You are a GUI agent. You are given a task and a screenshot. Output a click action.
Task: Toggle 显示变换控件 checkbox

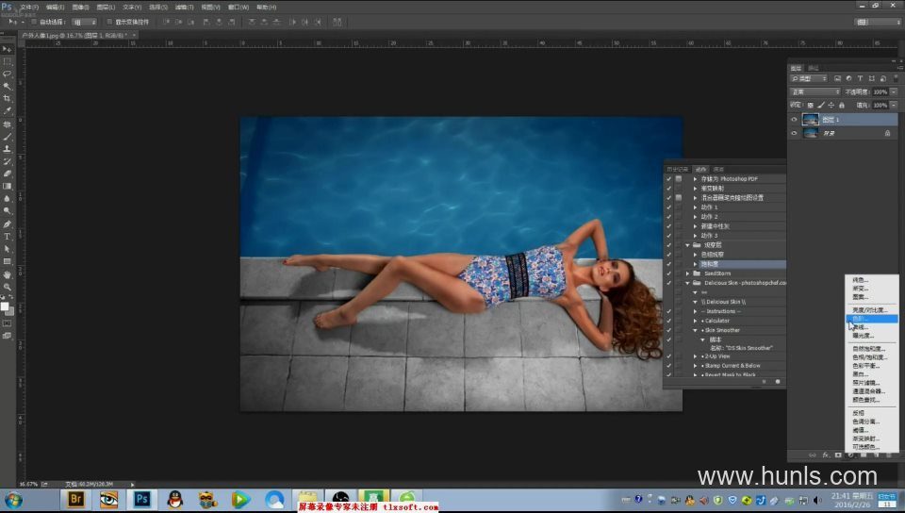109,22
